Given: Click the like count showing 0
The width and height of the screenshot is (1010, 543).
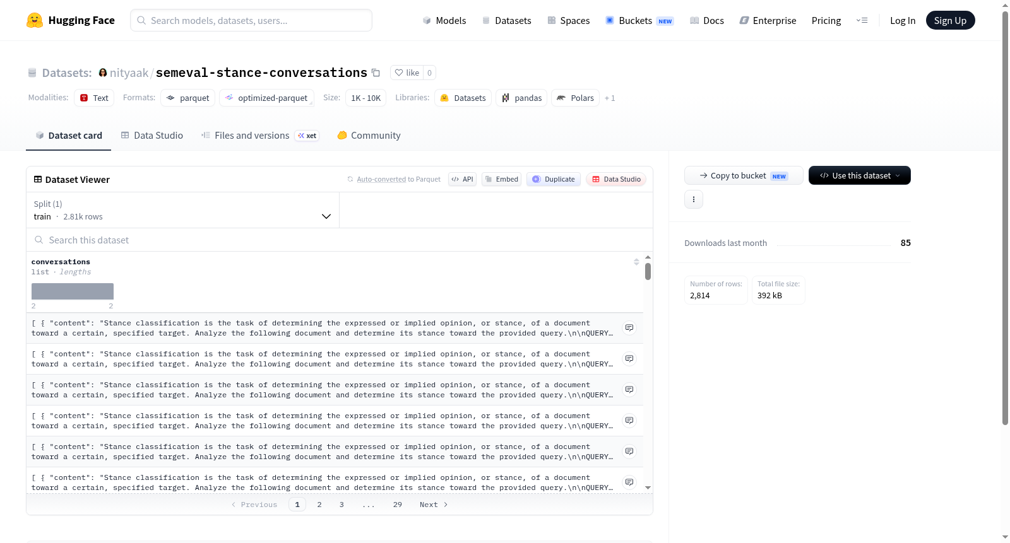Looking at the screenshot, I should [x=430, y=73].
